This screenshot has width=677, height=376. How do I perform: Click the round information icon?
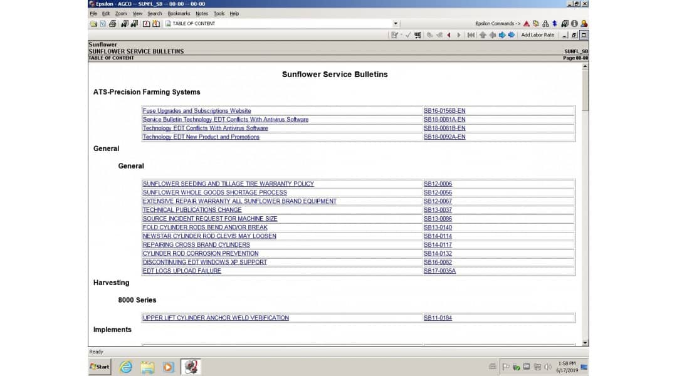[574, 24]
